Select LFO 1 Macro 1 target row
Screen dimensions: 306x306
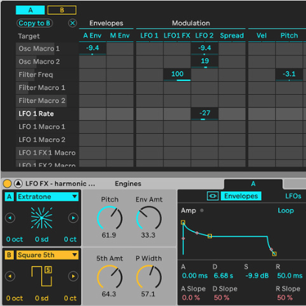point(47,127)
